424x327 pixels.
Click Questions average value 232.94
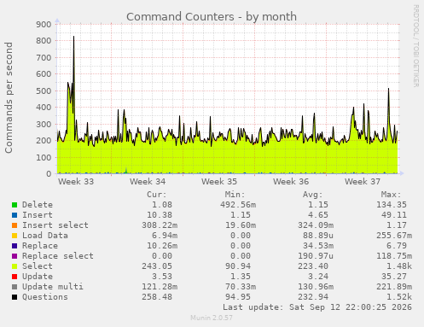click(313, 297)
